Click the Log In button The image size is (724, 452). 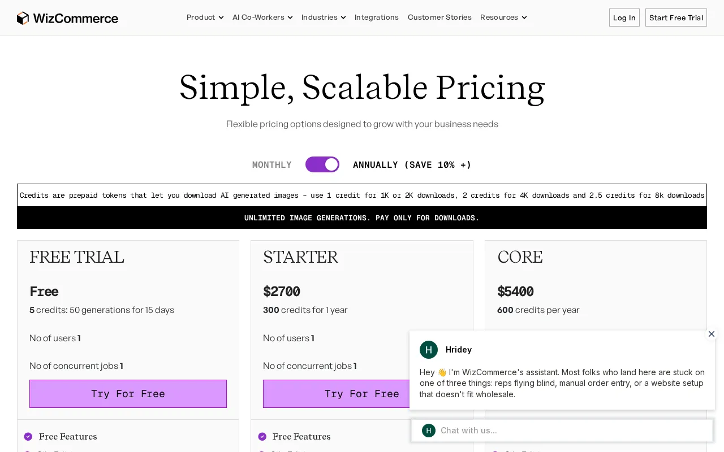point(624,18)
